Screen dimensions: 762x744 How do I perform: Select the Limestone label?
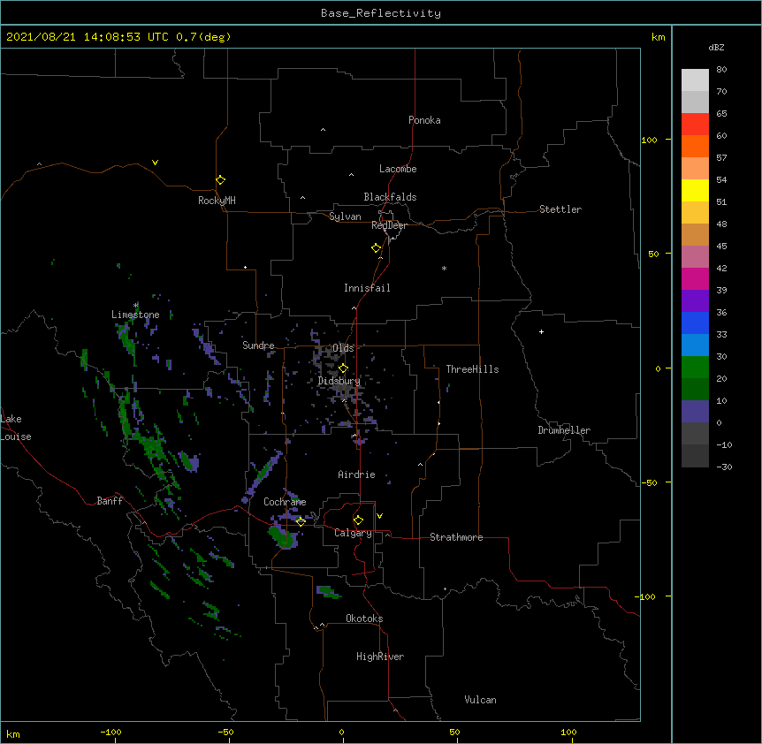pyautogui.click(x=135, y=315)
